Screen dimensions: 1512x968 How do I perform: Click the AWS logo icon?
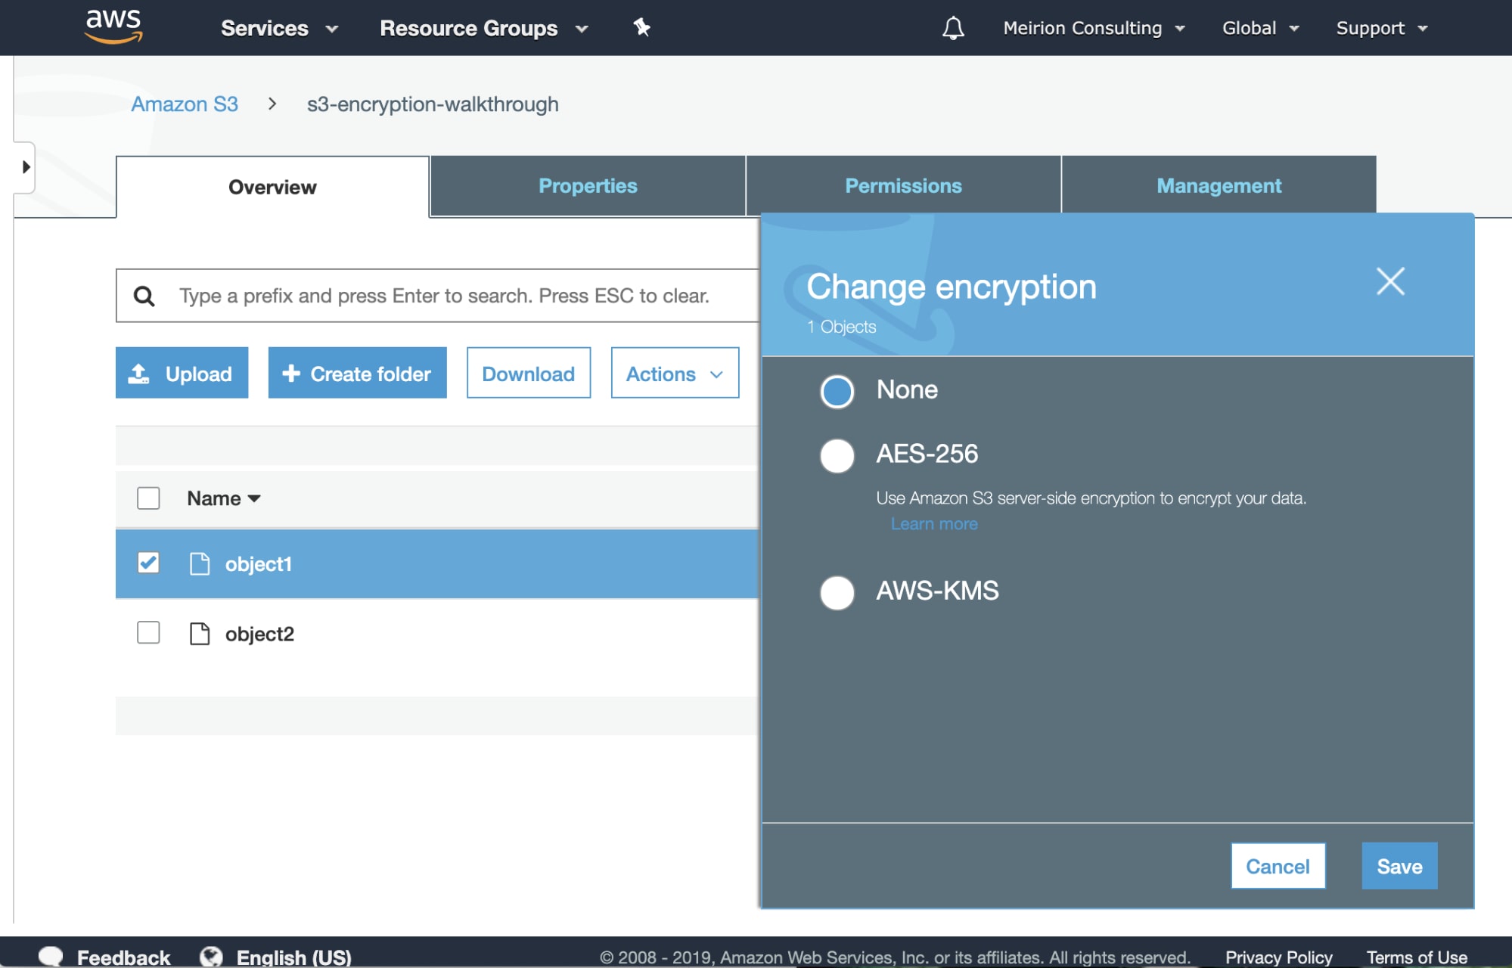[x=113, y=26]
